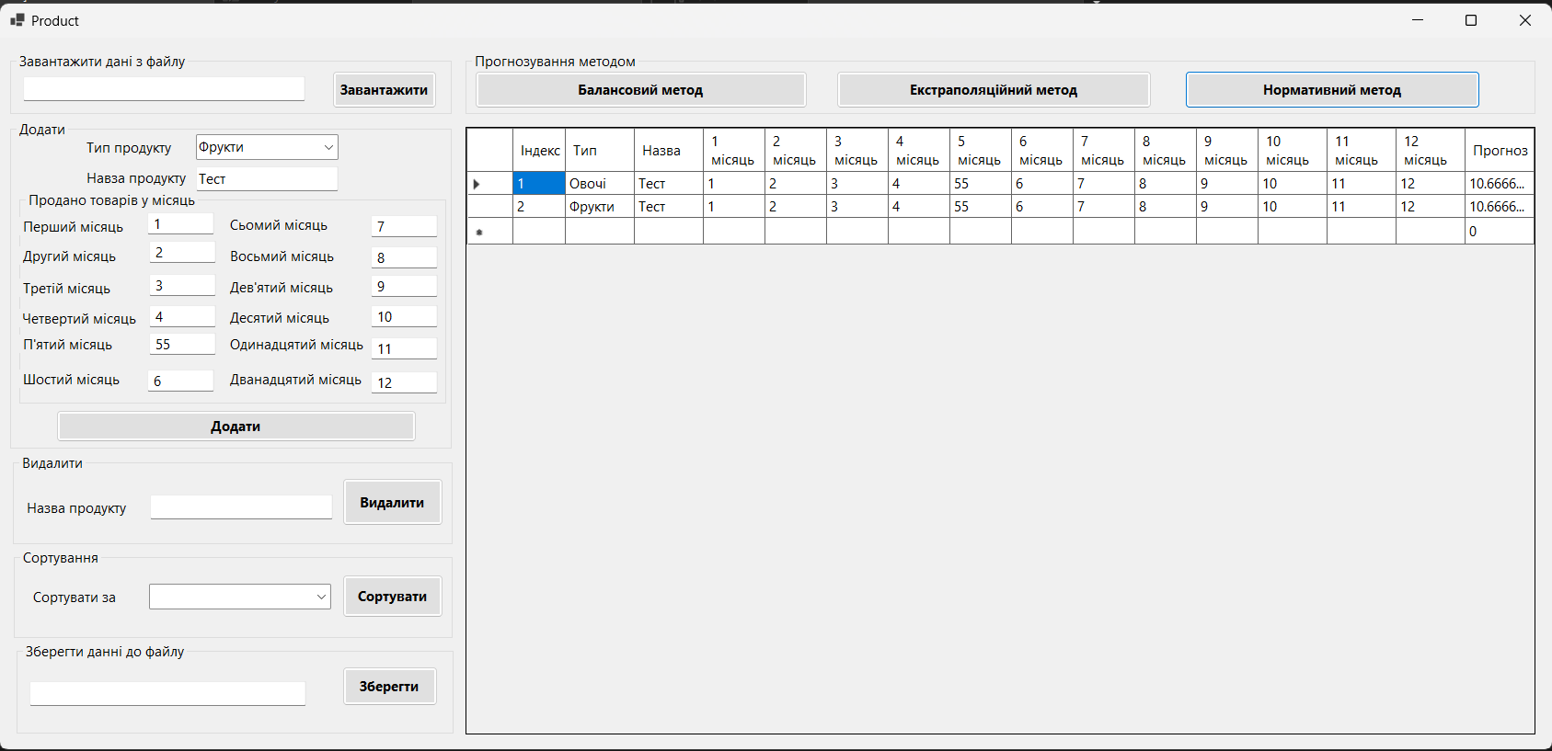Click the 5 місяць column header

click(981, 151)
